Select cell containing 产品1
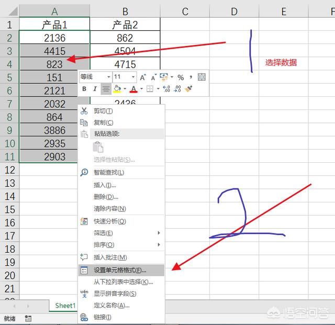The image size is (335, 325). tap(54, 25)
